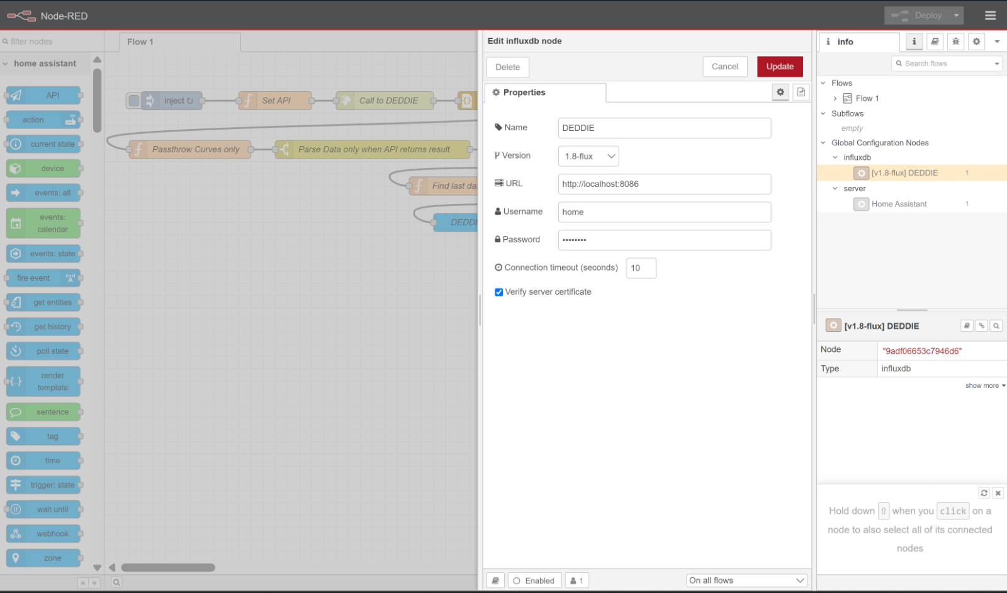Image resolution: width=1007 pixels, height=593 pixels.
Task: Collapse the influxdb config group
Action: (x=835, y=157)
